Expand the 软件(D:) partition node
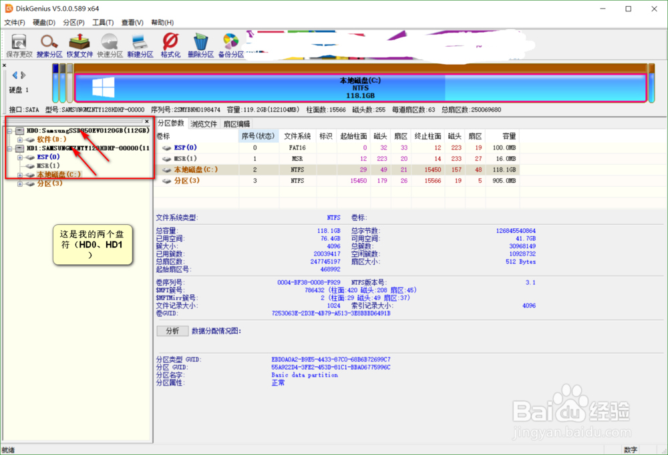The height and width of the screenshot is (455, 668). [19, 139]
